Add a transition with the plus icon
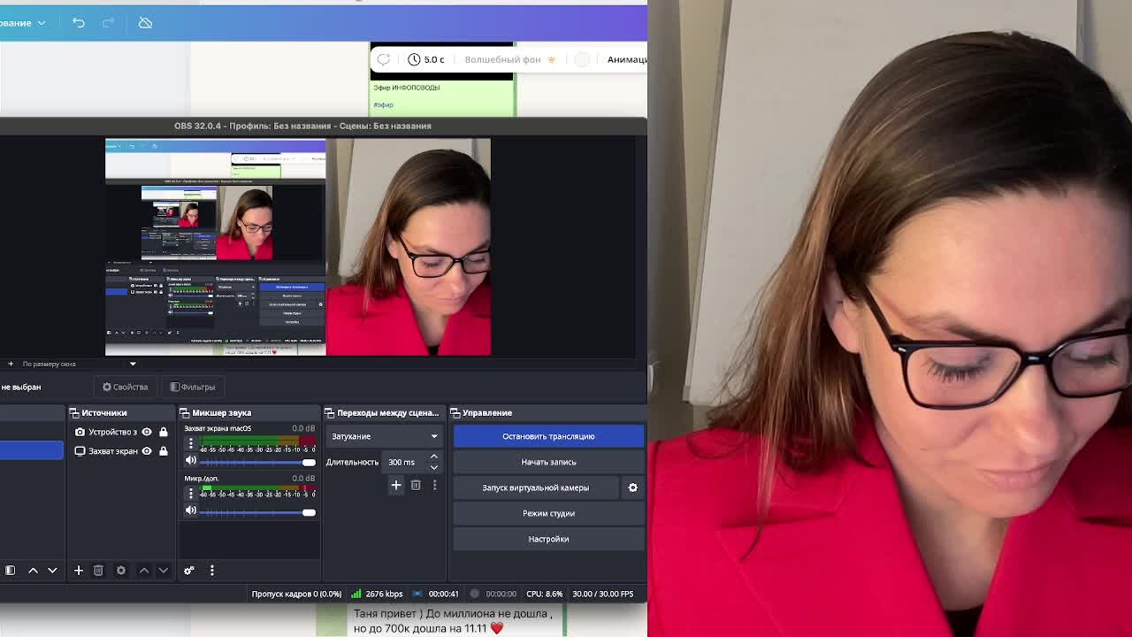Screen dimensions: 1132x637 point(396,485)
